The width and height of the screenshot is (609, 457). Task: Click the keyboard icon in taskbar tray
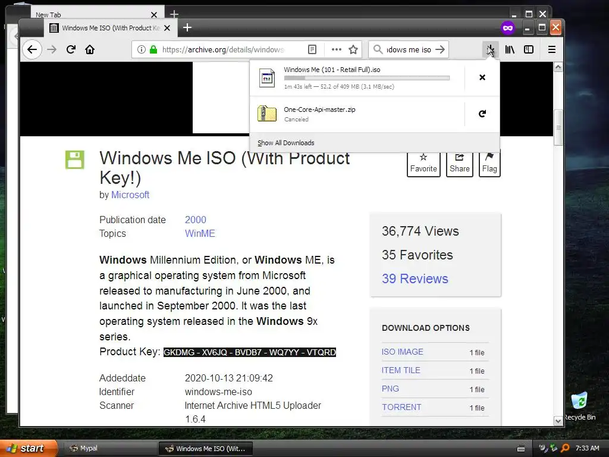(x=521, y=449)
